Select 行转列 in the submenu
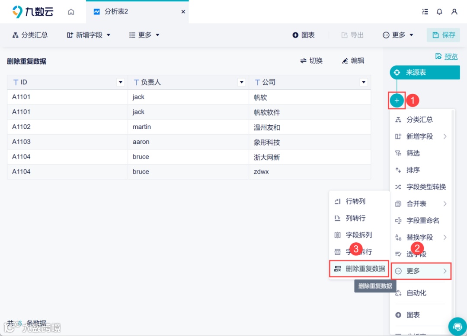Image resolution: width=467 pixels, height=336 pixels. [x=359, y=201]
